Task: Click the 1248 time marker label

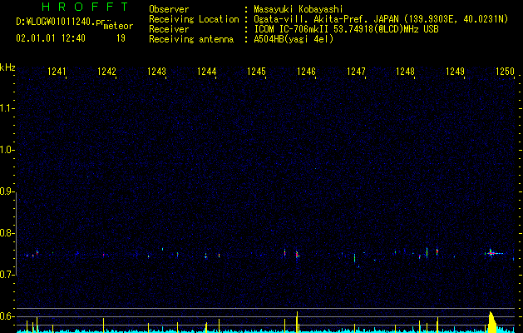Action: [x=405, y=72]
